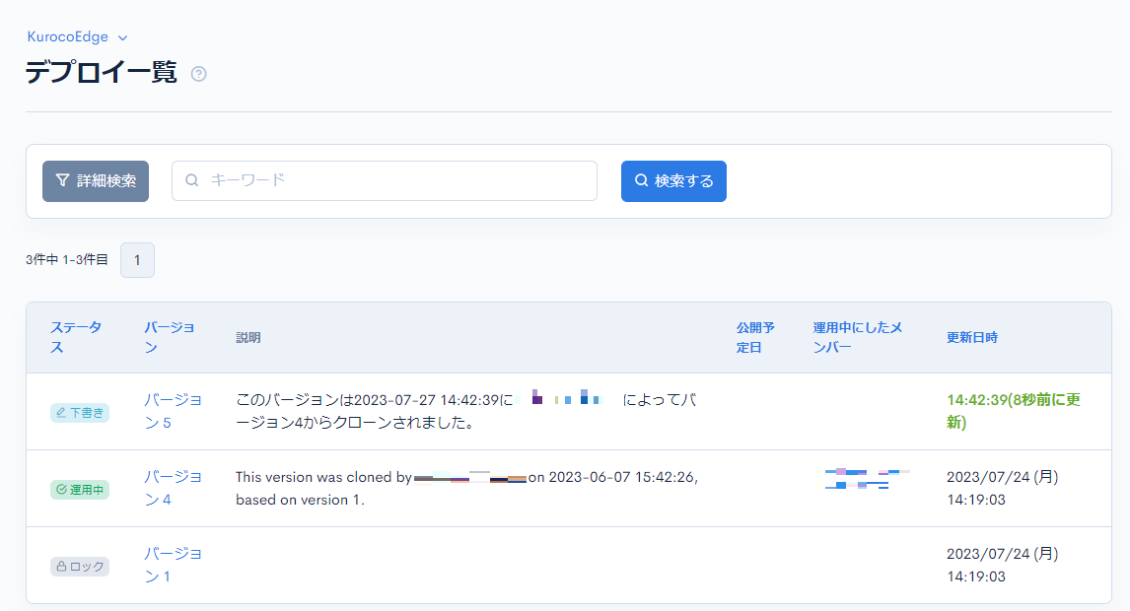Open help icon next to デプロイ一覧
Viewport: 1130px width, 611px height.
(x=199, y=74)
